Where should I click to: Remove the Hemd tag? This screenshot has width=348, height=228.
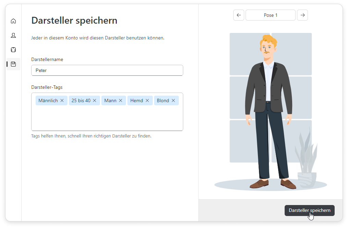coord(147,100)
